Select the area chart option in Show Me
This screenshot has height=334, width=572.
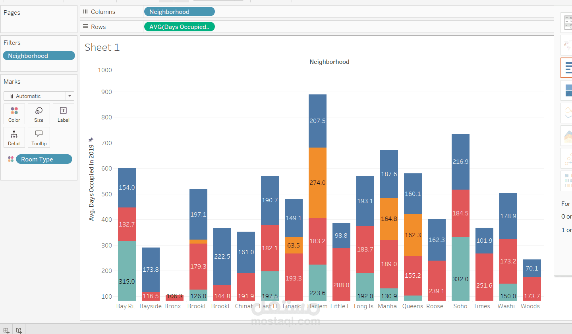pyautogui.click(x=567, y=136)
